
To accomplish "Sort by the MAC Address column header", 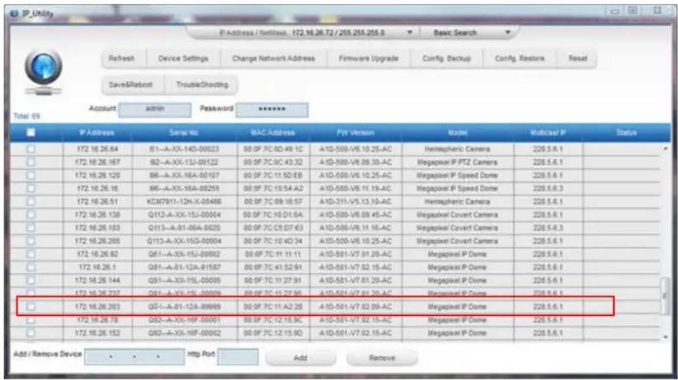I will point(273,132).
